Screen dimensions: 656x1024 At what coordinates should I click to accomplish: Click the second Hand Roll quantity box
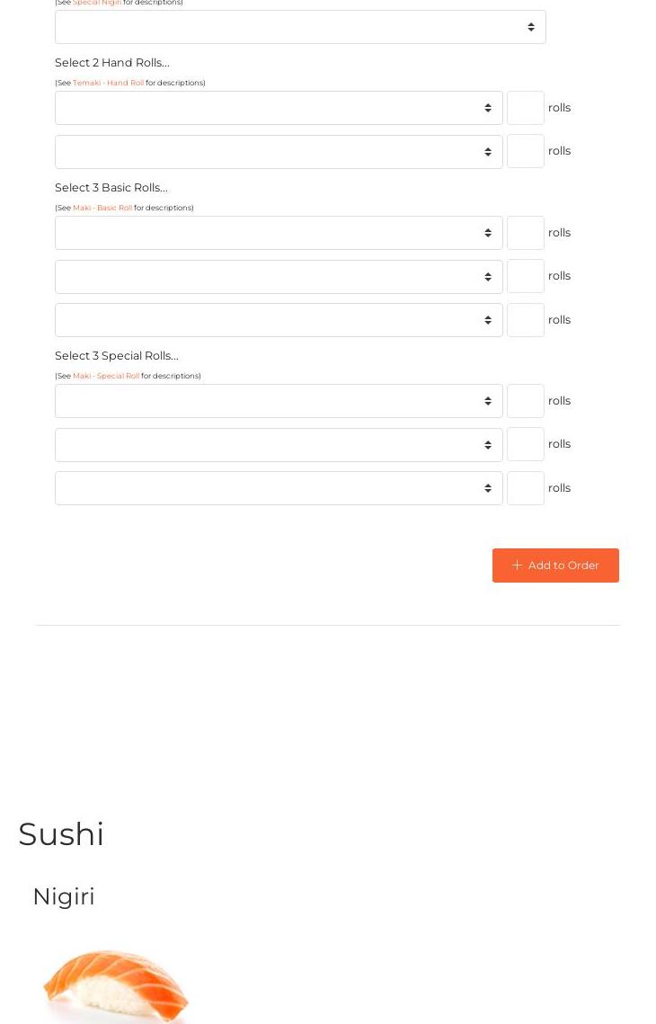(x=526, y=151)
